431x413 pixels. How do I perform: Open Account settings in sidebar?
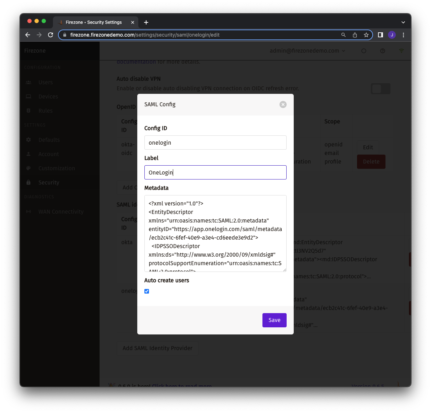pos(49,154)
